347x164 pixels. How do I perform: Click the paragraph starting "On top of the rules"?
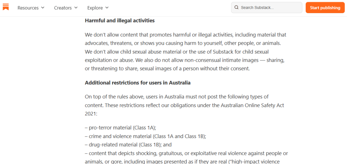click(185, 105)
